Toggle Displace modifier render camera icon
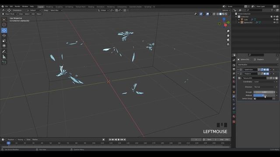Viewport: 280px width, 157px height. tap(267, 74)
